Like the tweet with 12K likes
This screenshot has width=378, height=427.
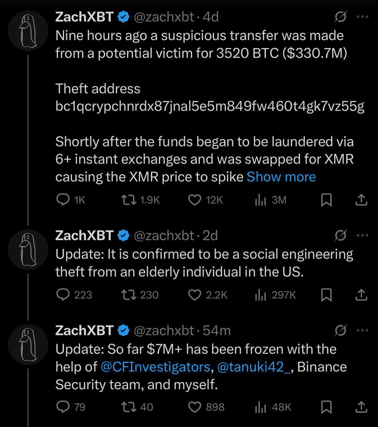[195, 199]
